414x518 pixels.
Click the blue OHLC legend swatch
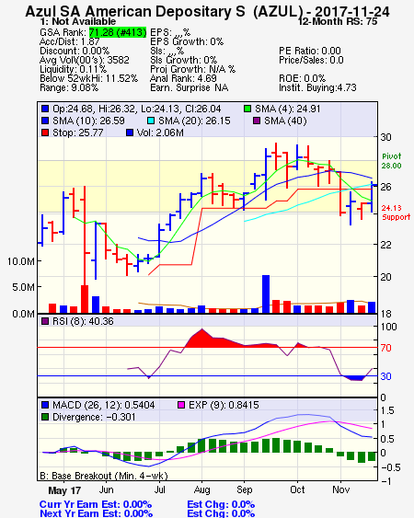(x=45, y=109)
